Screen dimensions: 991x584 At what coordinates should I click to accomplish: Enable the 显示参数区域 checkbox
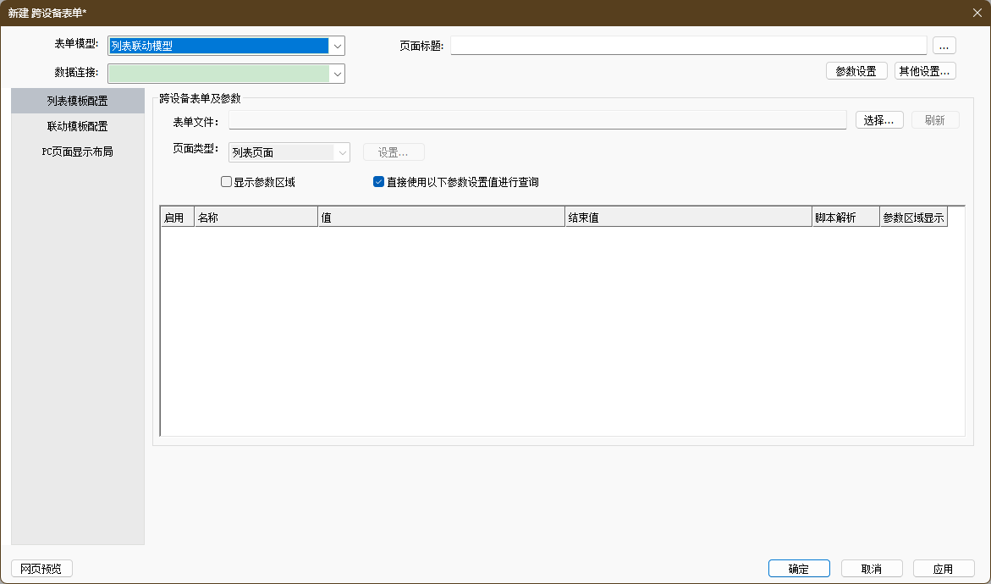pyautogui.click(x=226, y=181)
